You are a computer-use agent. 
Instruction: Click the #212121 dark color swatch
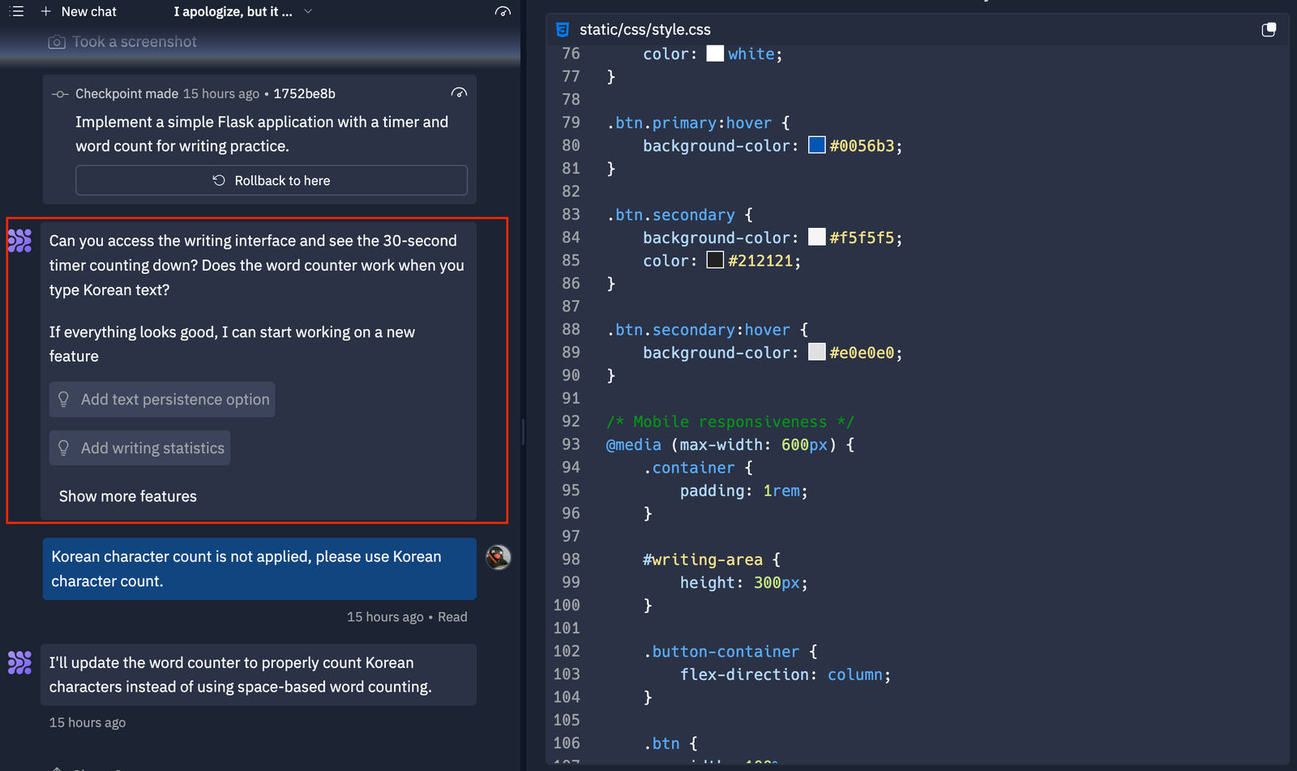(x=715, y=260)
